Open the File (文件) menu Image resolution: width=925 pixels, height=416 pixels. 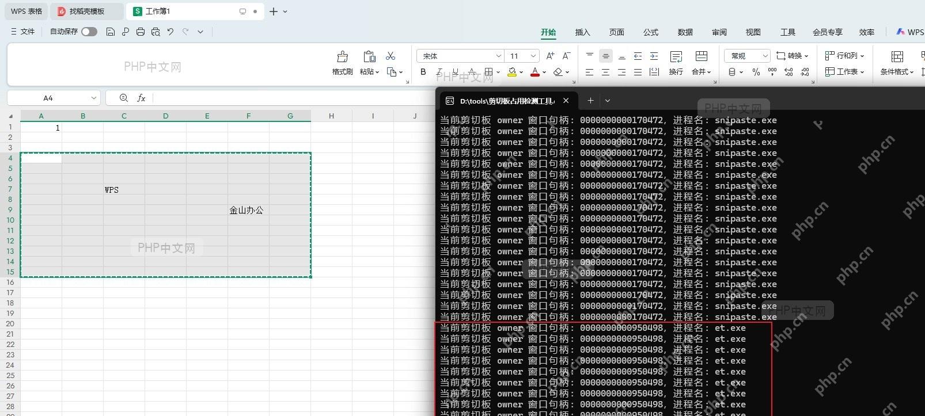click(x=23, y=32)
